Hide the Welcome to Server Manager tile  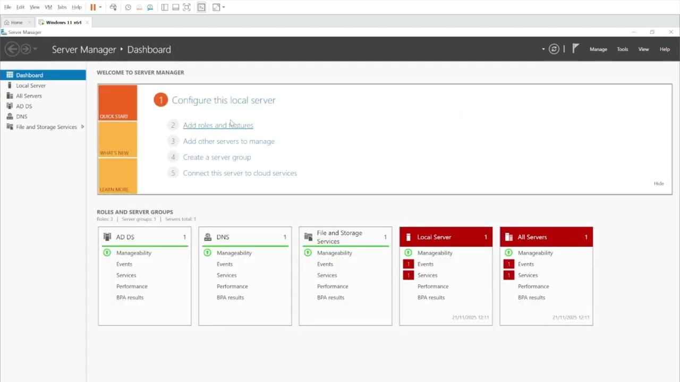[659, 184]
